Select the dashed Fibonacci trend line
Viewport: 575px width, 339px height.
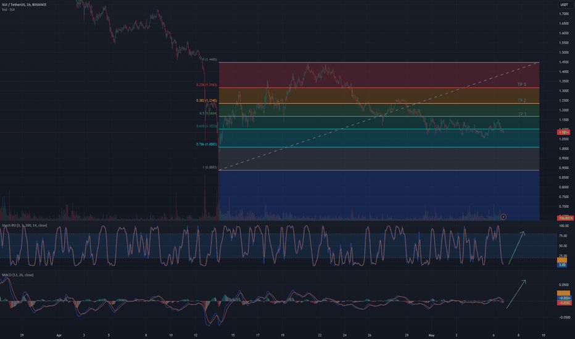tap(379, 116)
